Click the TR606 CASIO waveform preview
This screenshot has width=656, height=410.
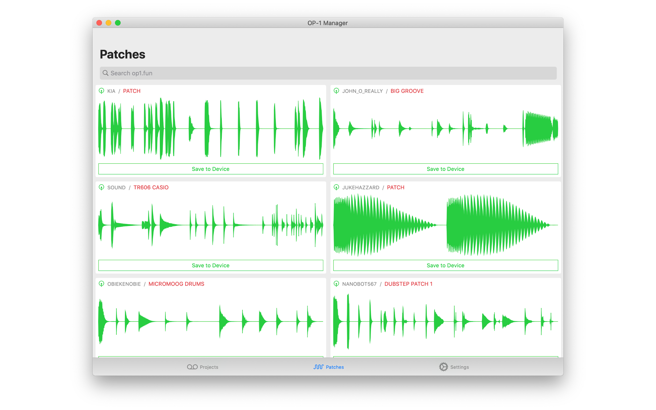[x=211, y=225]
